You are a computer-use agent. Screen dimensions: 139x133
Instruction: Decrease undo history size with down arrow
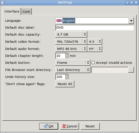point(67,78)
